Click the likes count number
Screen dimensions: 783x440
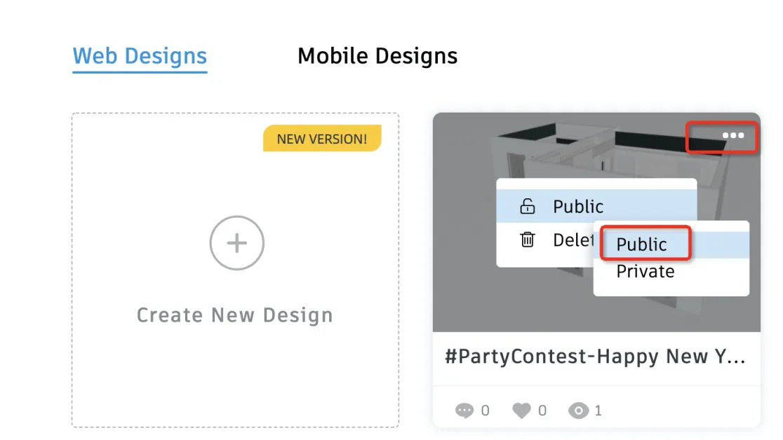542,411
